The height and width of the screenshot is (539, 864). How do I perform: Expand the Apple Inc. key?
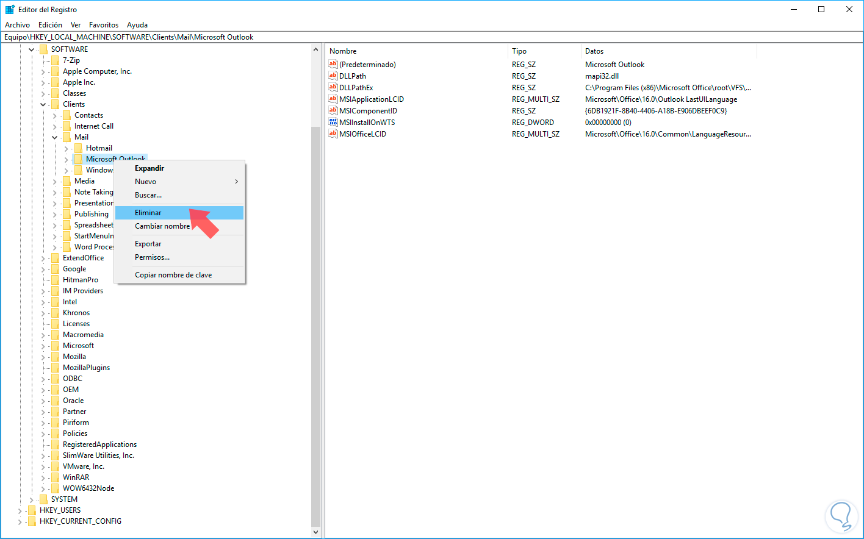pyautogui.click(x=43, y=82)
